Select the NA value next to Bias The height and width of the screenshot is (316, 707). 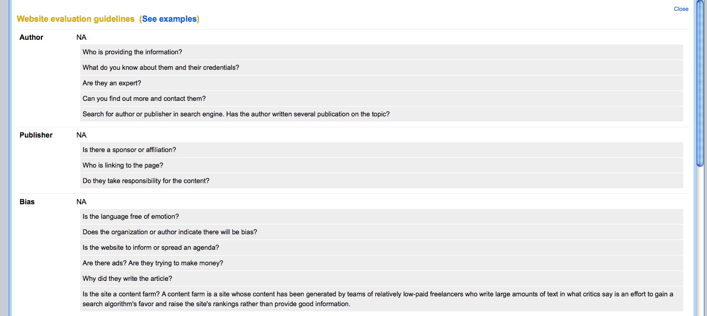[x=81, y=202]
